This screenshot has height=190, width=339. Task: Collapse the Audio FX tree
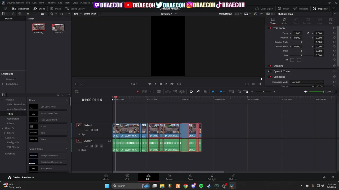pos(3,138)
